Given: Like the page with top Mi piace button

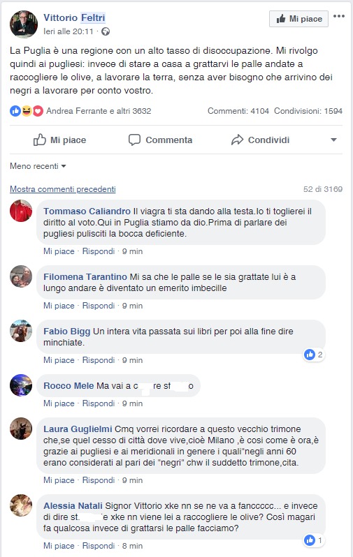Looking at the screenshot, I should (x=298, y=19).
